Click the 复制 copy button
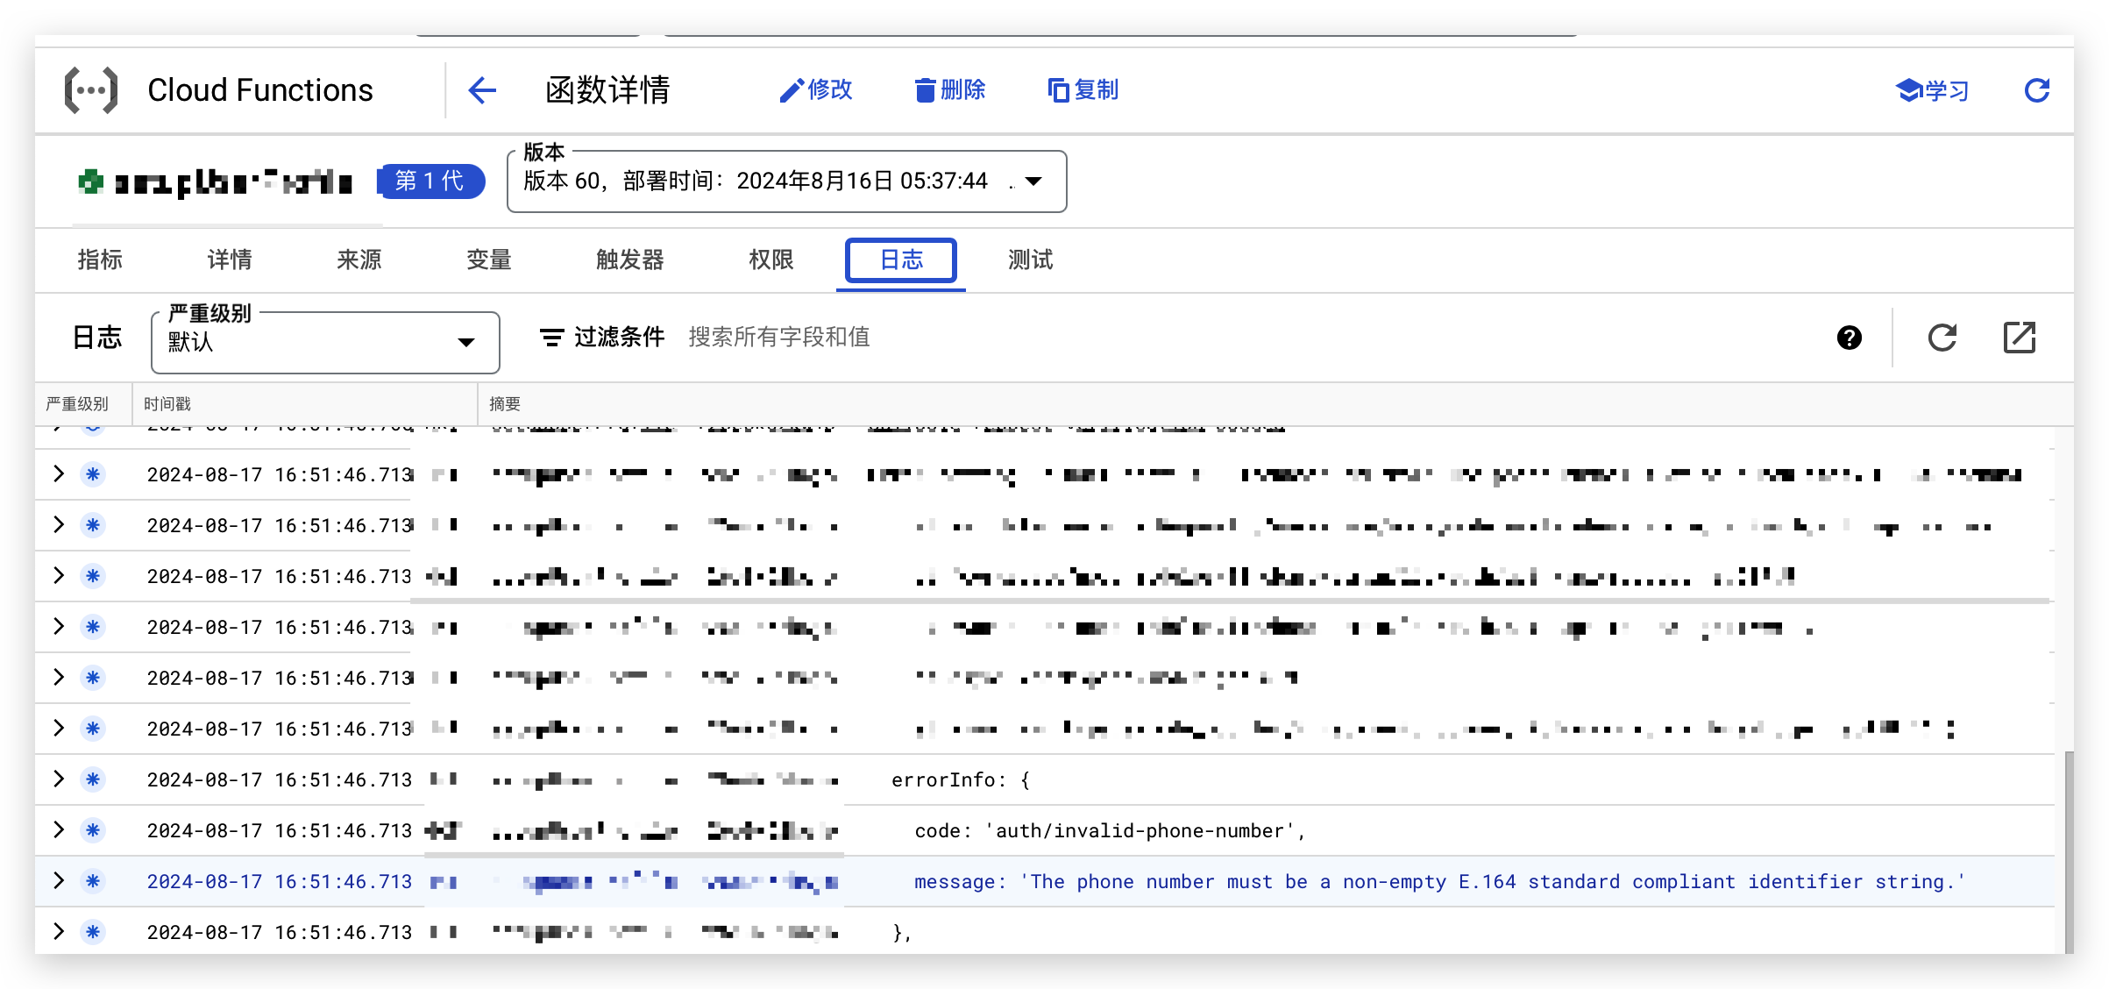The height and width of the screenshot is (989, 2109). pyautogui.click(x=1083, y=90)
